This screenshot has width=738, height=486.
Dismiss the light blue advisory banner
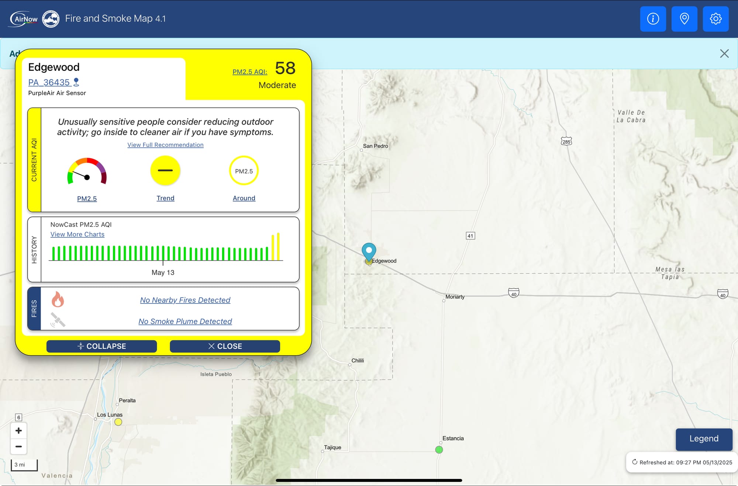724,54
